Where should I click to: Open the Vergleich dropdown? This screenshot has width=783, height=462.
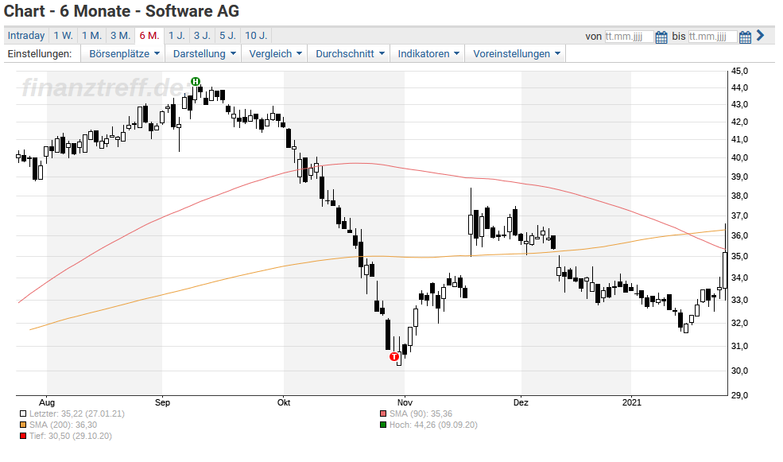click(275, 54)
